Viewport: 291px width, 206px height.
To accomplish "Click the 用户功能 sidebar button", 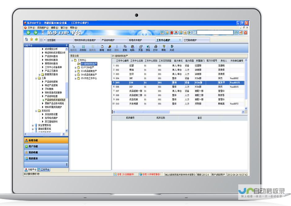I will (46, 146).
